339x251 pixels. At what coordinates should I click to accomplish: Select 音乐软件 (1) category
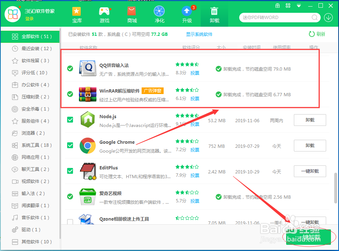(30, 218)
